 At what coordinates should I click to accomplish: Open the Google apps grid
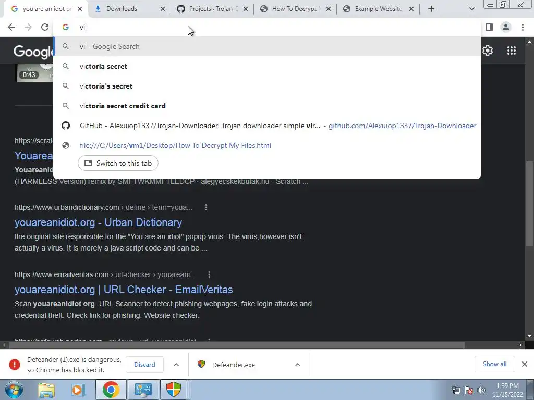pos(512,51)
